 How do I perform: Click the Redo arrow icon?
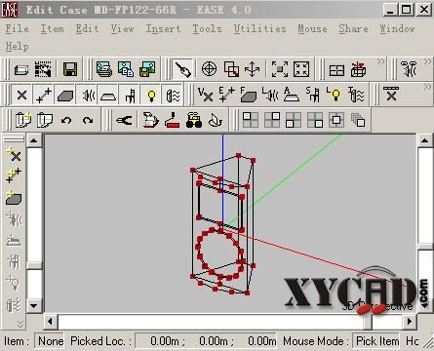coord(88,121)
